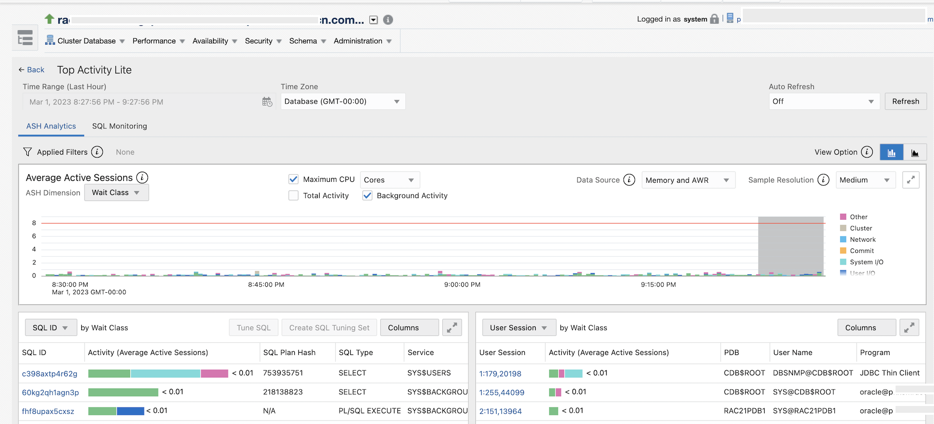This screenshot has height=424, width=934.
Task: Enable the Total Activity checkbox
Action: 293,195
